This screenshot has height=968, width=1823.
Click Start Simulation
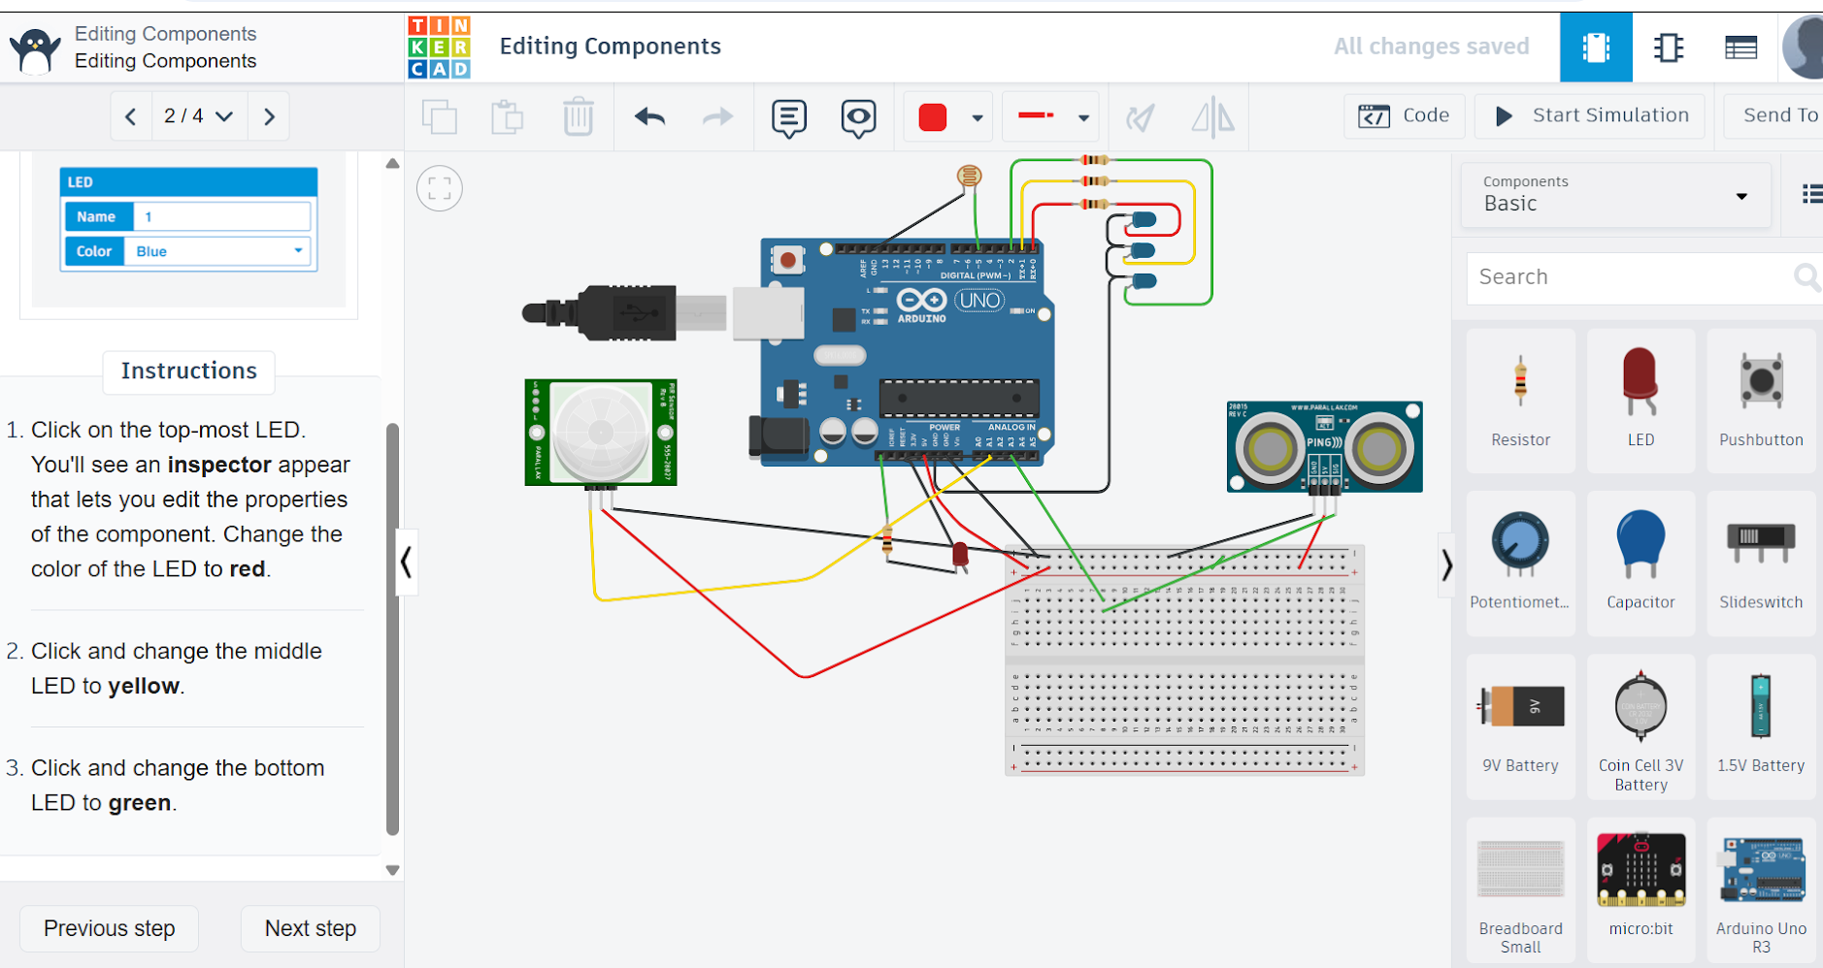(x=1590, y=115)
